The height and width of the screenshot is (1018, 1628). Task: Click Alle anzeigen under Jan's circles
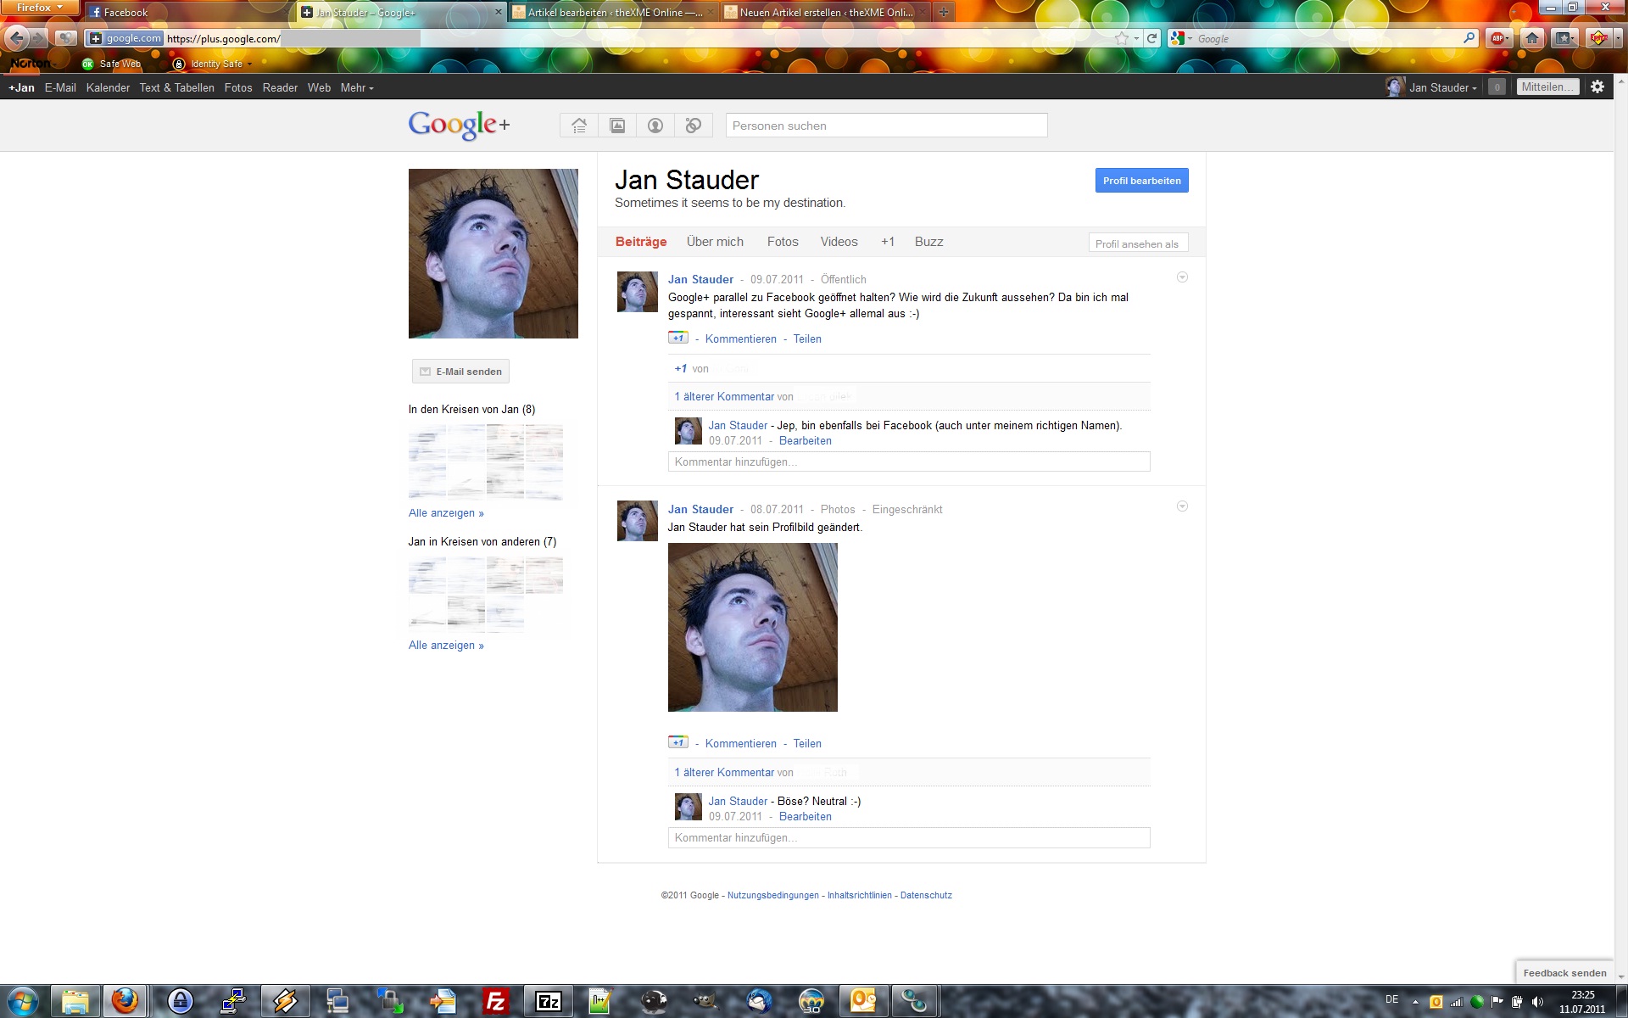[x=446, y=513]
